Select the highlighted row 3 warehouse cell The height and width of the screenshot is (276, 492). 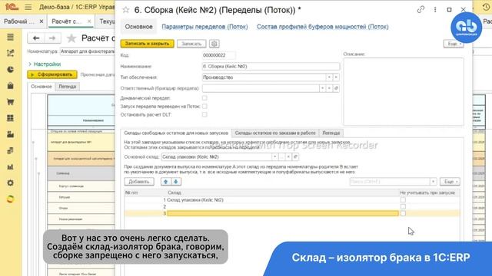coord(283,213)
